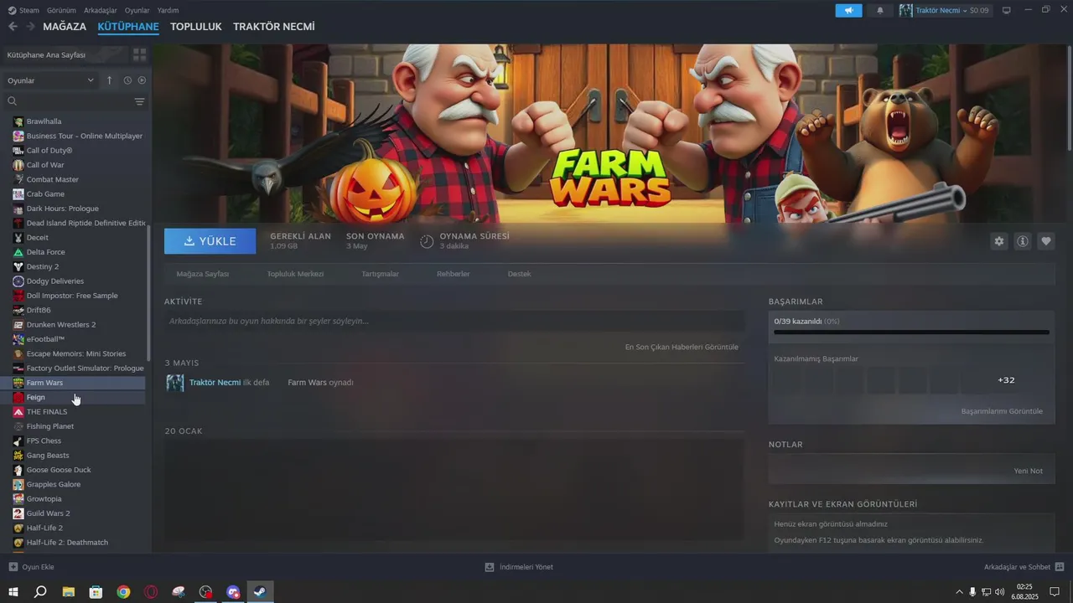Image resolution: width=1073 pixels, height=603 pixels.
Task: Click Traktör Necmi activity name link
Action: [x=215, y=383]
